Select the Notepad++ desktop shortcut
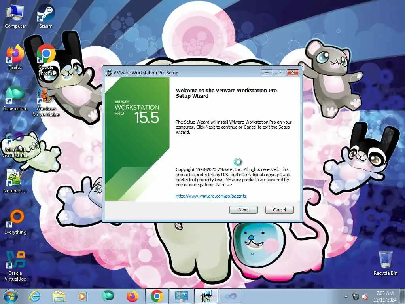The height and width of the screenshot is (304, 405). coord(15,181)
